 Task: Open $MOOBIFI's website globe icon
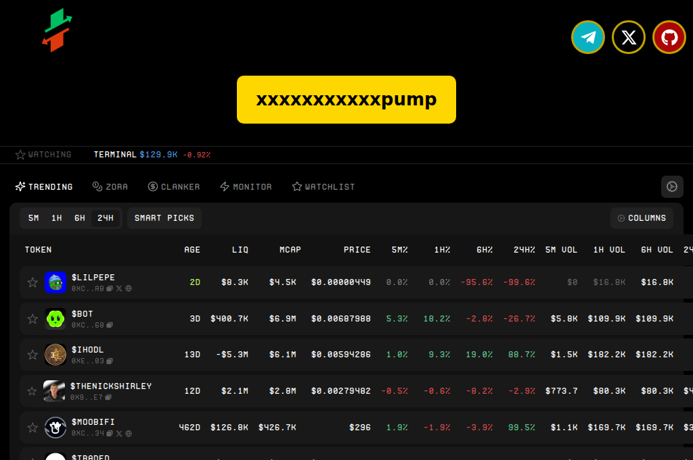[127, 432]
